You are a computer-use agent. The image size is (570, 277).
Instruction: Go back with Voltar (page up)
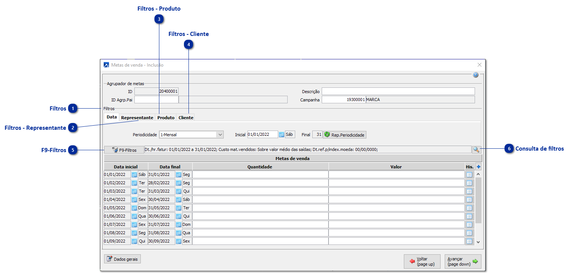tap(422, 261)
